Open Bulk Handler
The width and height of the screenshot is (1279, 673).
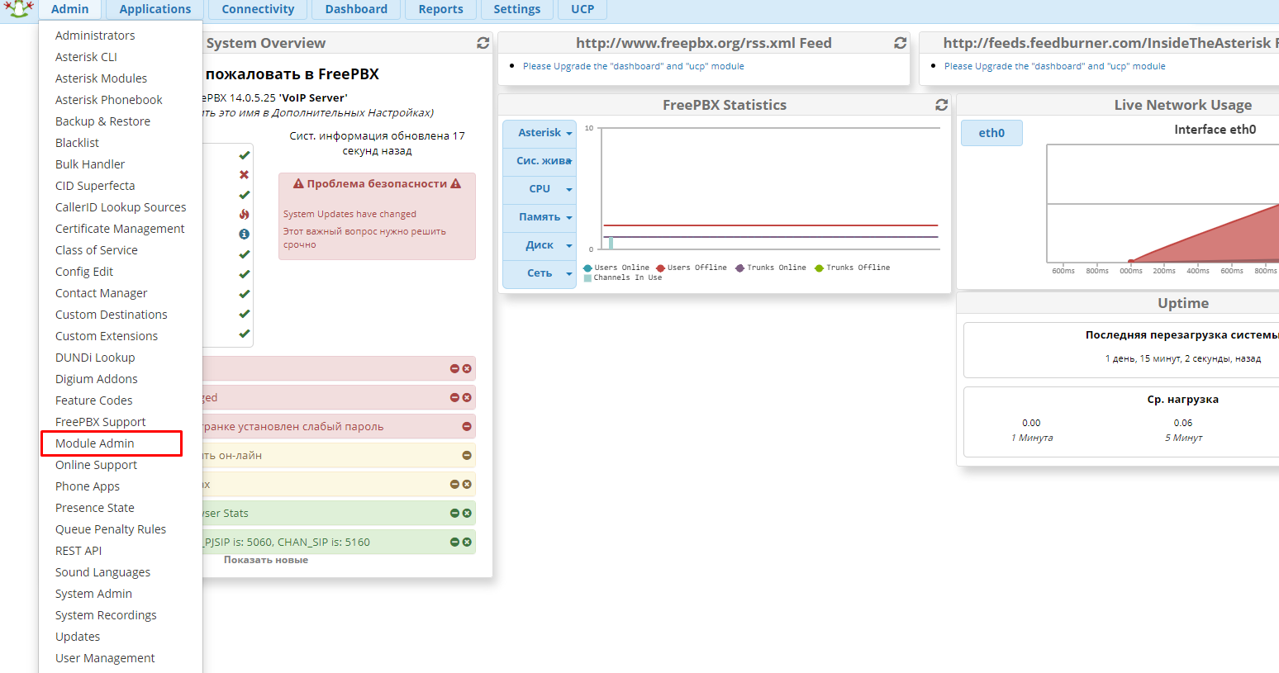(90, 164)
